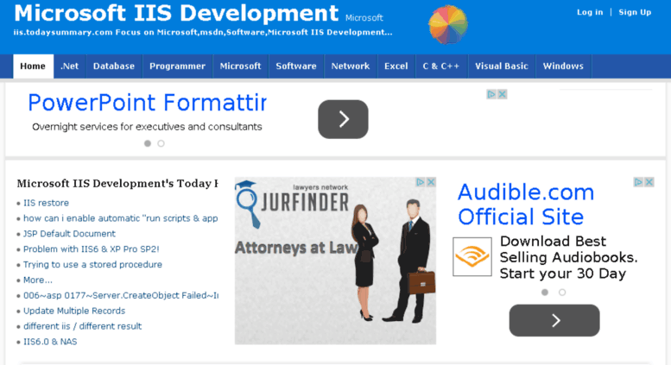Open the IIS6.0 & NAS link
The width and height of the screenshot is (671, 365).
(50, 342)
